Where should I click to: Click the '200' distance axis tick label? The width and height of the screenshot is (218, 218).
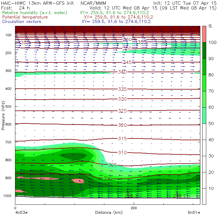pos(134,208)
